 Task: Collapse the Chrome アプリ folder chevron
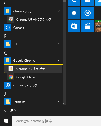(x=59, y=11)
